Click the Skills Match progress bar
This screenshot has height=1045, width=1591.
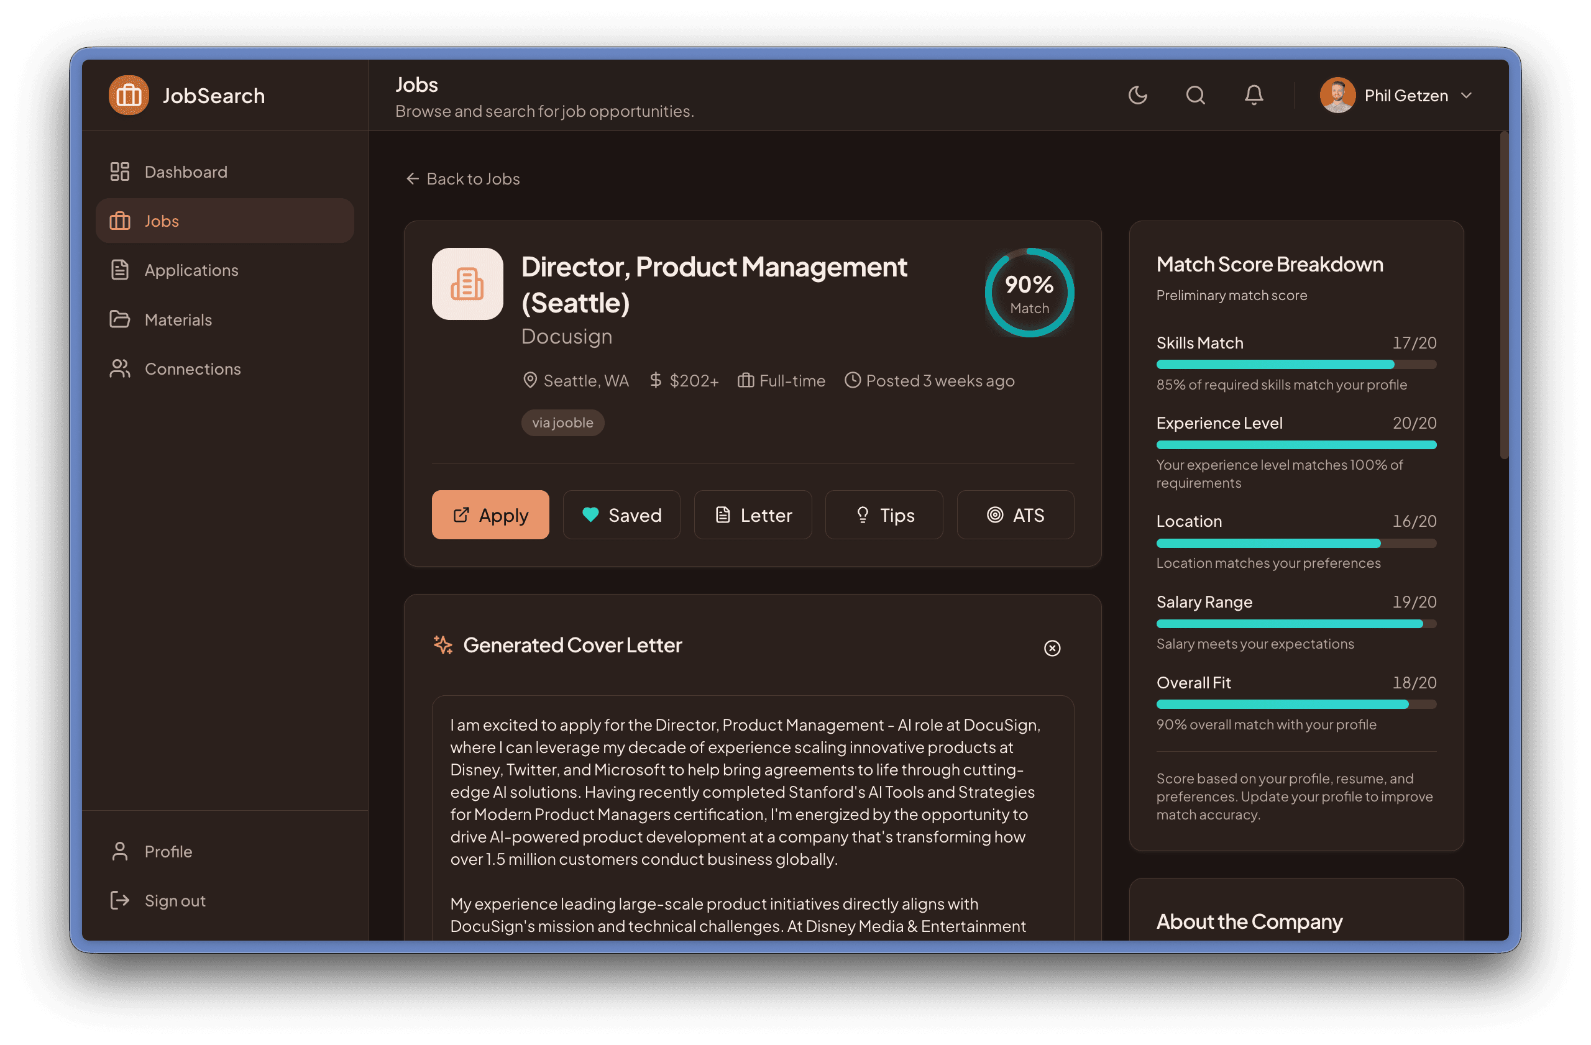click(x=1296, y=365)
